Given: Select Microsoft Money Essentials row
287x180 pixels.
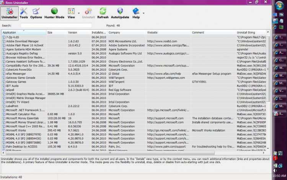Looking at the screenshot, I should pyautogui.click(x=134, y=118).
